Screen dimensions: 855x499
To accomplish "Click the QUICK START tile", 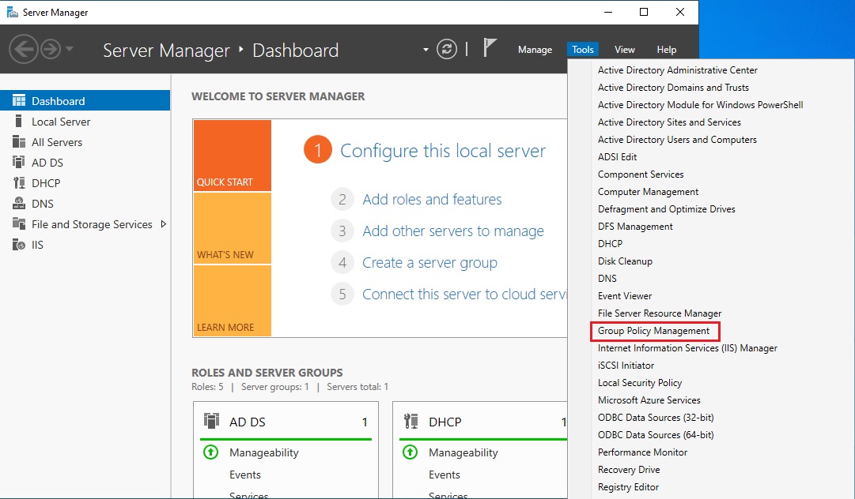I will (232, 156).
